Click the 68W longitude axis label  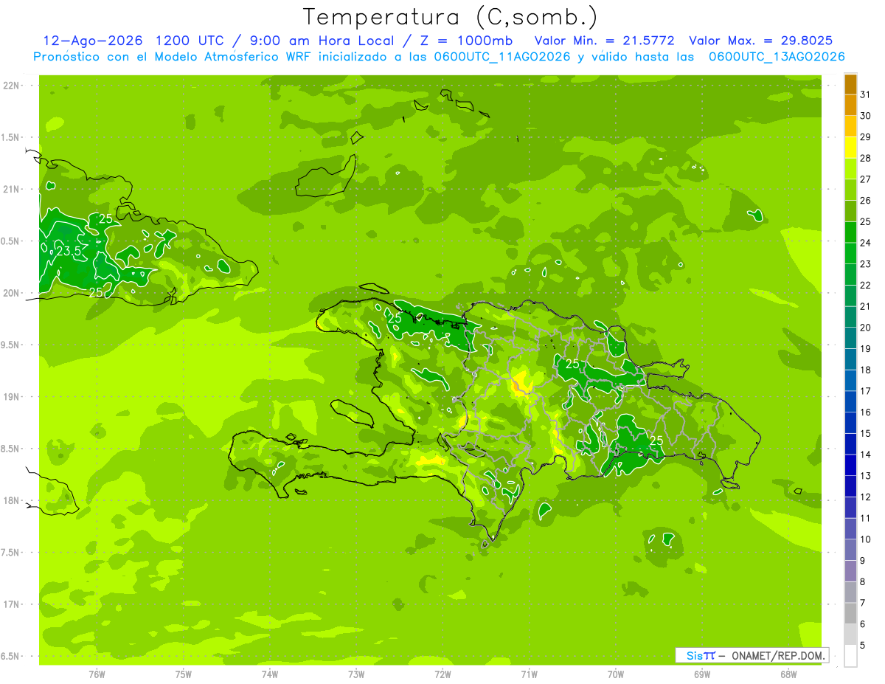coord(788,674)
